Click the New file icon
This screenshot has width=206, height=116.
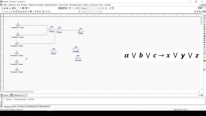2,8
